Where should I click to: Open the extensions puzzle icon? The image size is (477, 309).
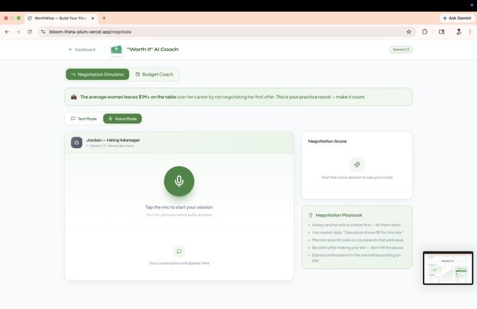[425, 31]
